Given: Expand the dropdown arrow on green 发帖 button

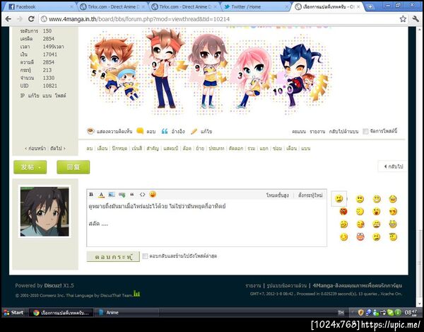Looking at the screenshot, I should (40, 167).
